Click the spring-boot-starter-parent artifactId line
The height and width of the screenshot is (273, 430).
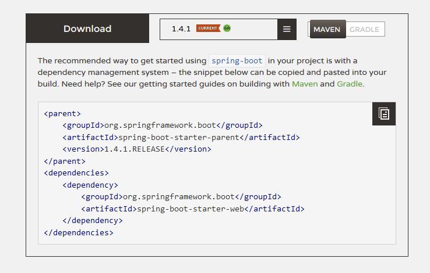pos(181,137)
